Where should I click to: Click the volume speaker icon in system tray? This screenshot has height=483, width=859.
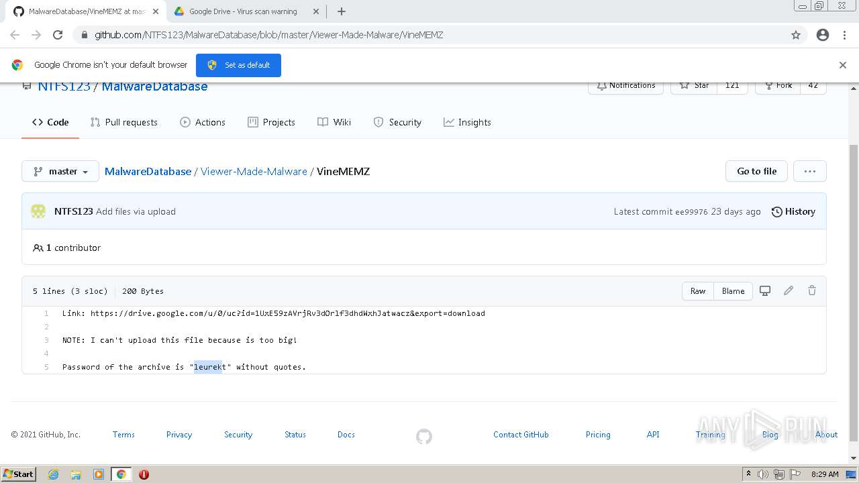coord(763,474)
